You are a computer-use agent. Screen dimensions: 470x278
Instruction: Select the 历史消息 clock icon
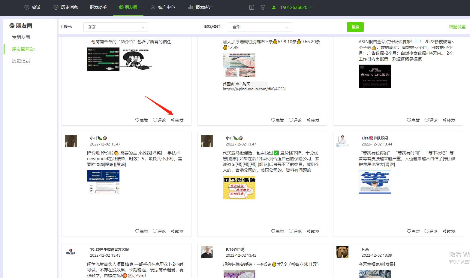point(55,7)
